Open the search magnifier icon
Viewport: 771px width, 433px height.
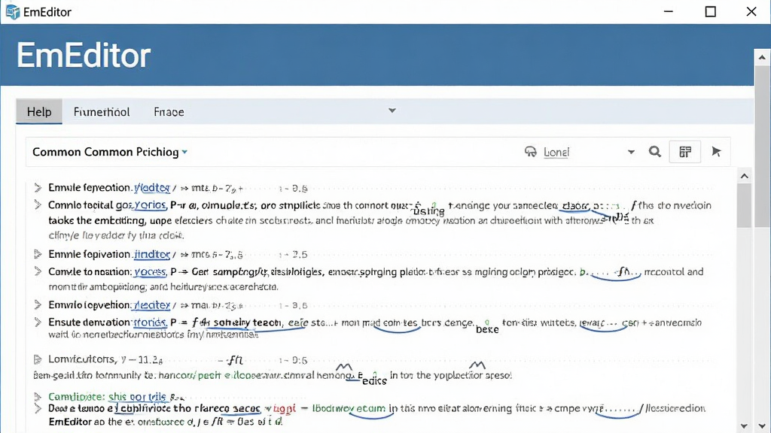[x=654, y=152]
